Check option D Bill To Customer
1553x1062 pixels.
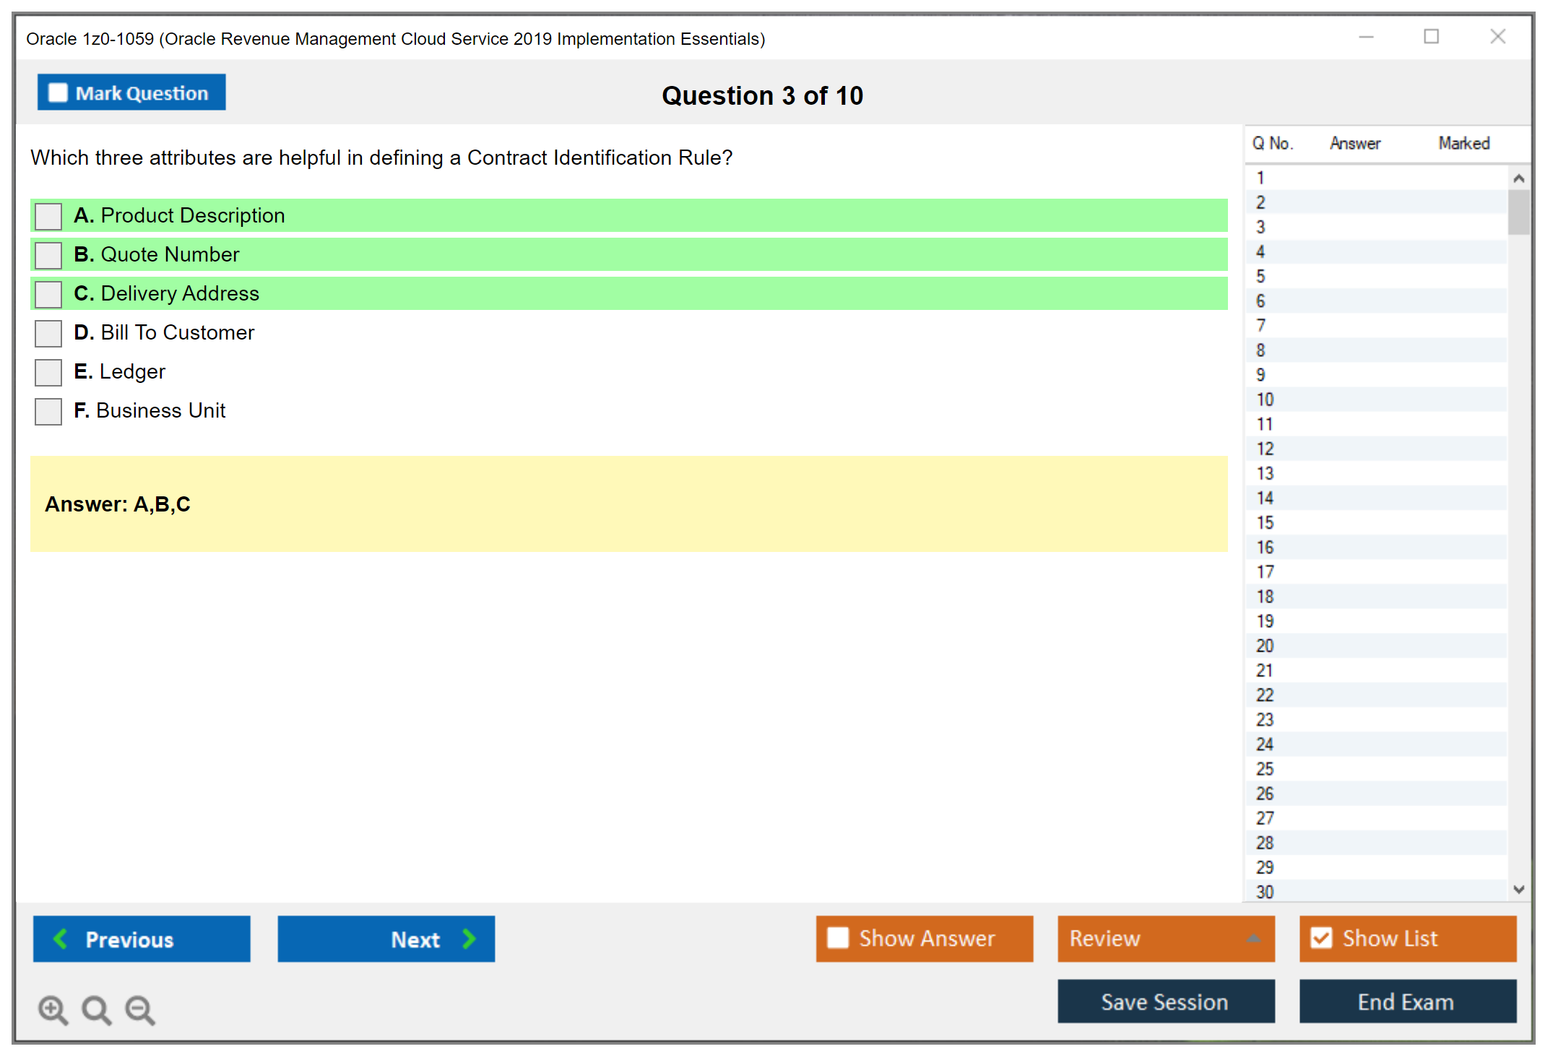(48, 333)
